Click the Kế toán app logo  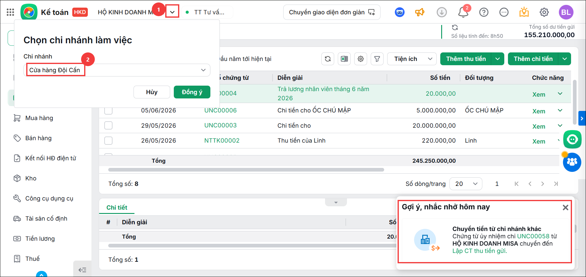pos(29,12)
